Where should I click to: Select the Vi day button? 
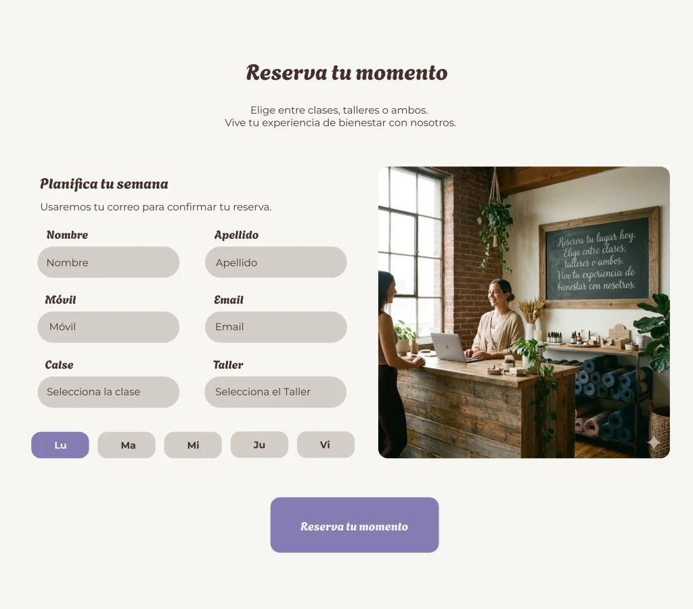click(326, 445)
